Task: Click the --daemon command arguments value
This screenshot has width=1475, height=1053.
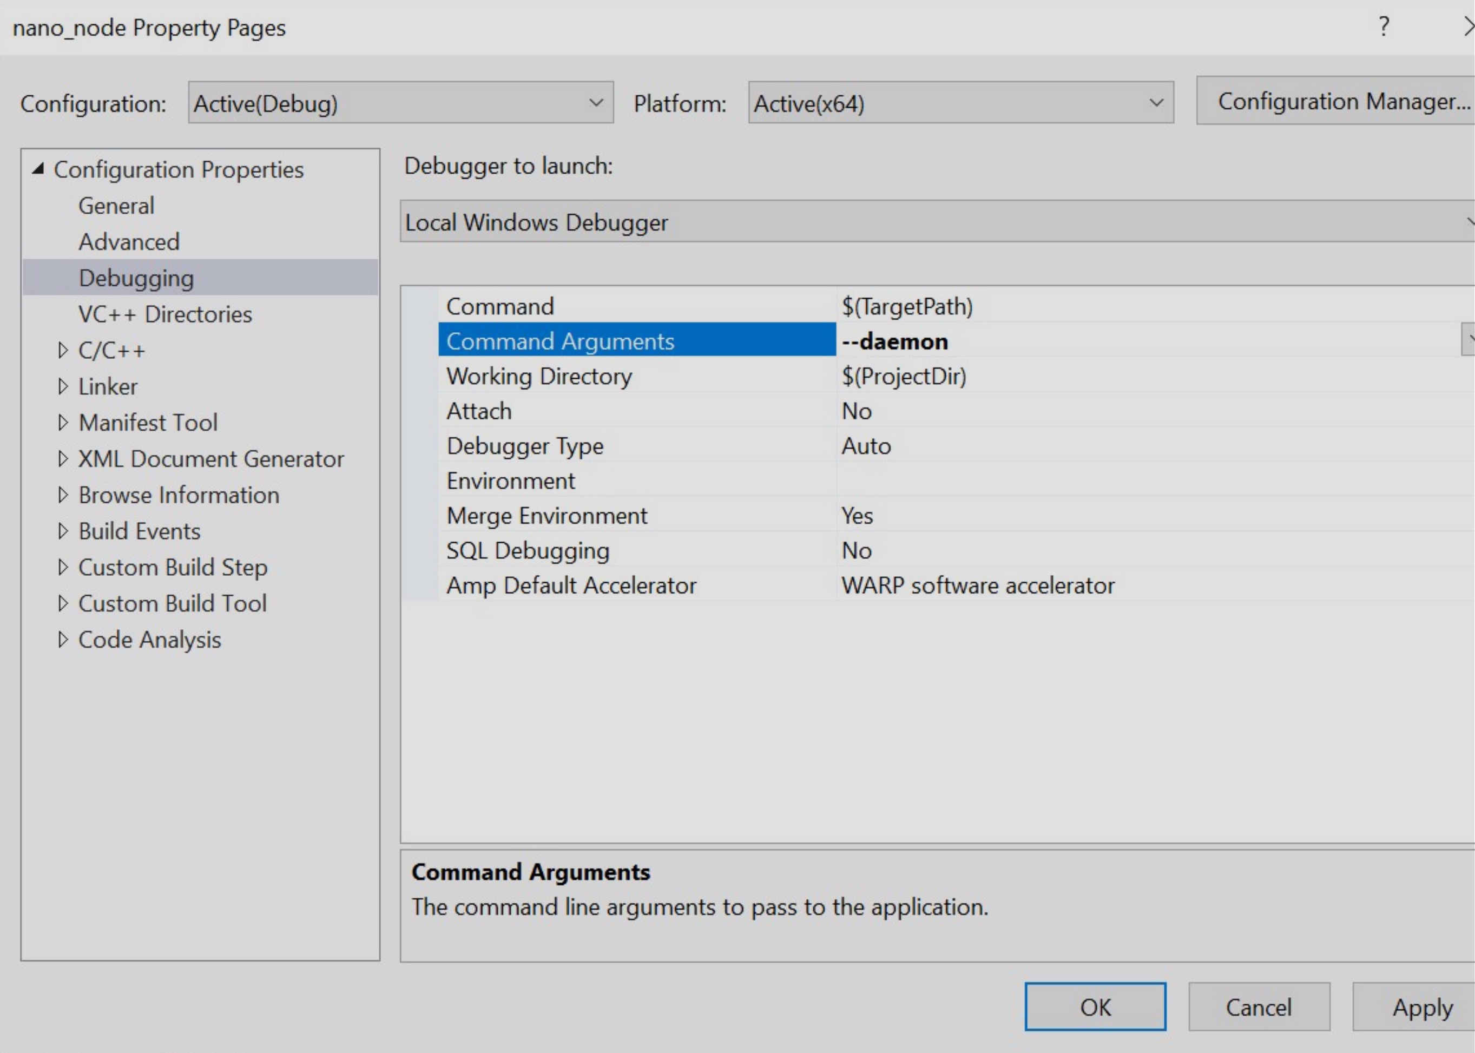Action: click(895, 341)
